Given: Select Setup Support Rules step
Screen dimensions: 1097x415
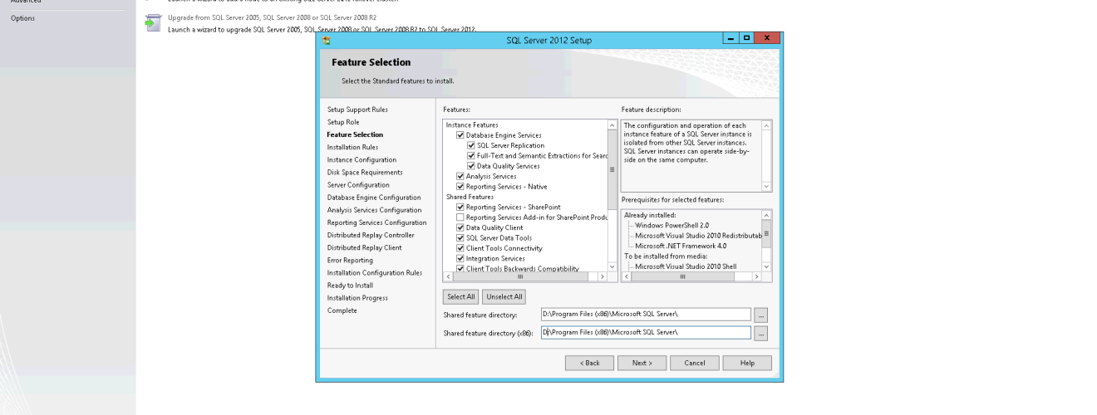Looking at the screenshot, I should point(357,110).
